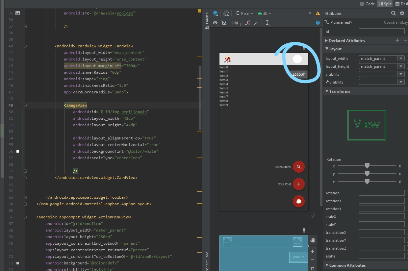
Task: Clear all constraints with the red-x icon
Action: (248, 23)
